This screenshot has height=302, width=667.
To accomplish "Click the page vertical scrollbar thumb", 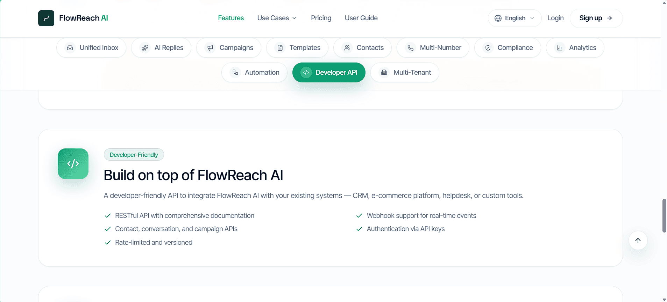I will click(x=664, y=216).
